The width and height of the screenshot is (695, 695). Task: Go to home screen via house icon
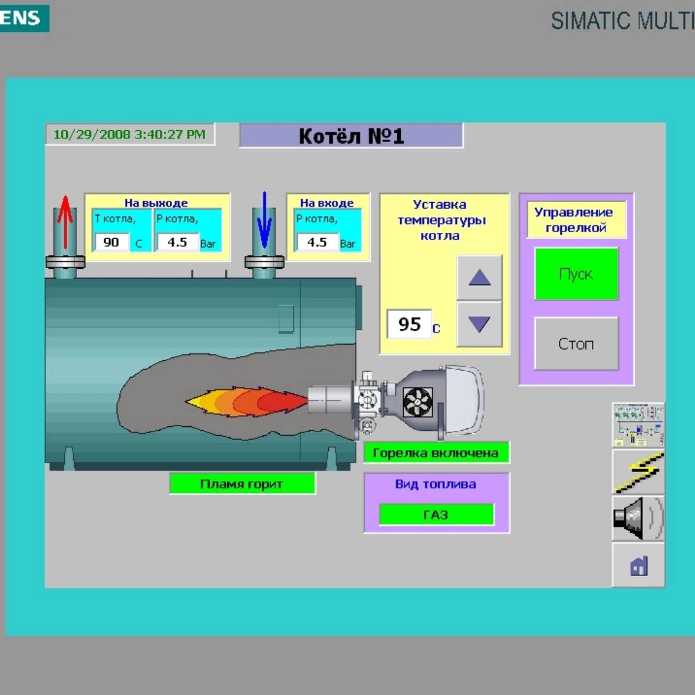(638, 565)
